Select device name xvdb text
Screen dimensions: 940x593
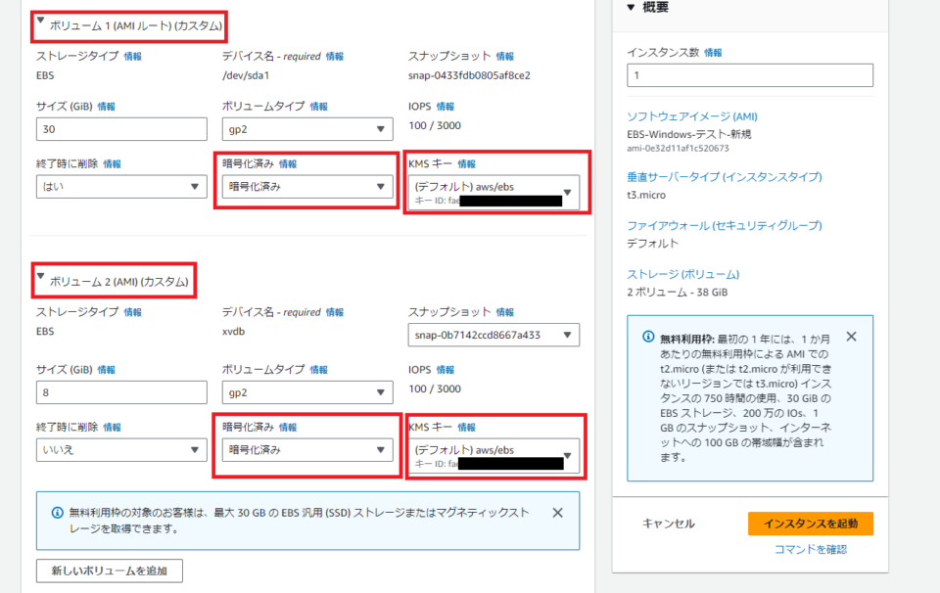pos(234,332)
